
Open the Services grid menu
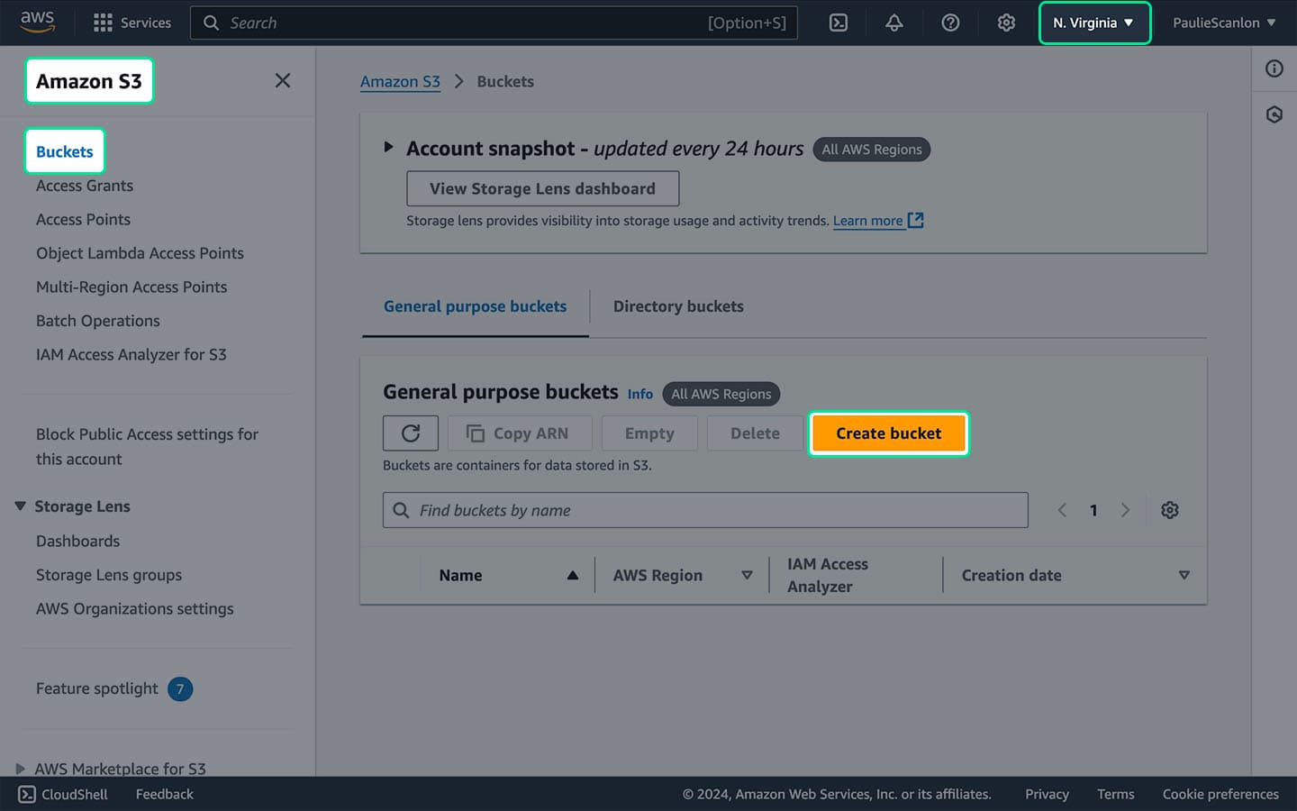click(132, 23)
